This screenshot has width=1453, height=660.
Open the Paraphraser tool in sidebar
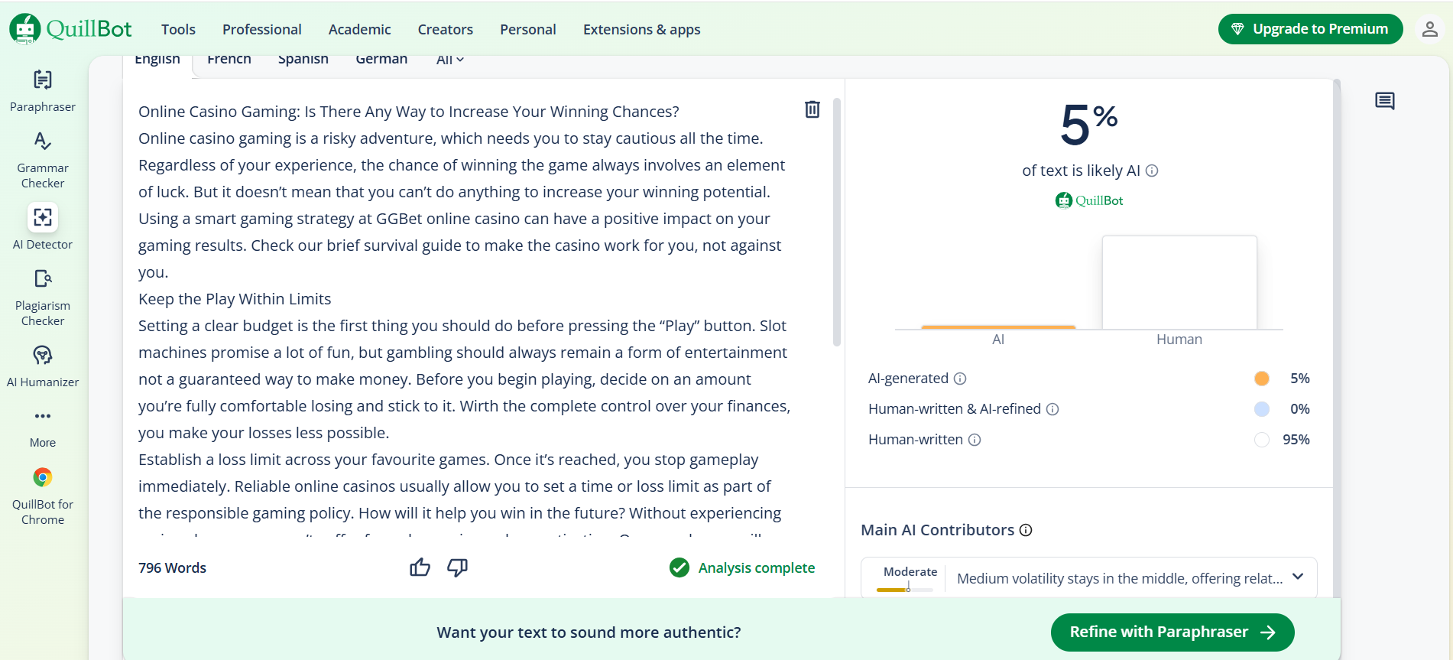[43, 90]
